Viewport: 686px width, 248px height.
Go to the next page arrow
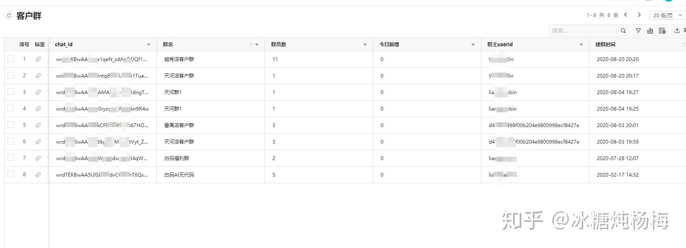pyautogui.click(x=639, y=15)
